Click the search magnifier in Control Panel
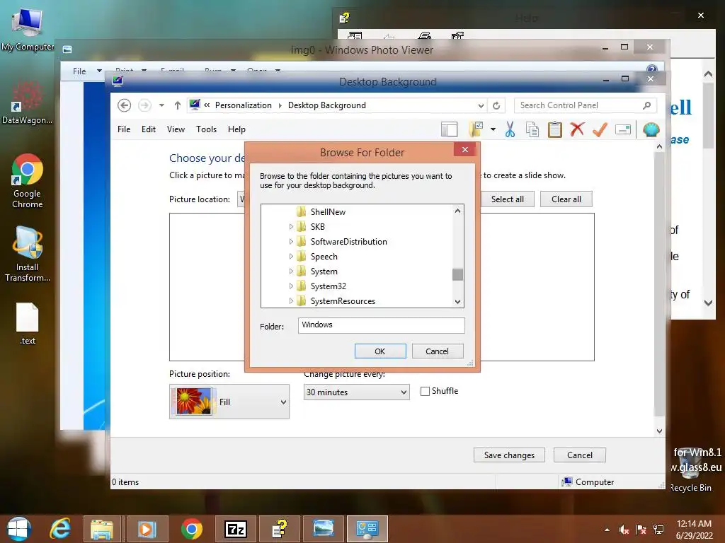The width and height of the screenshot is (725, 543). coord(647,105)
